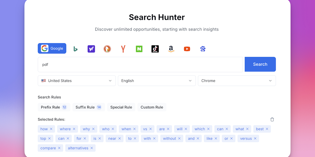Remove the versus rule chip
Screen dimensions: 315x157
255,138
